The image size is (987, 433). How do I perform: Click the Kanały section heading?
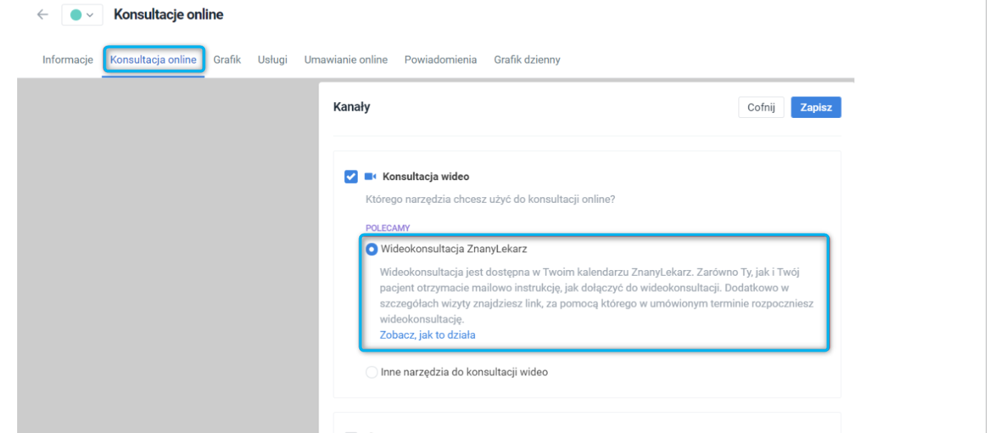point(351,106)
